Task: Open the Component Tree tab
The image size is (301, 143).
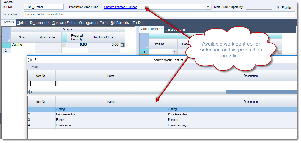Action: tap(93, 22)
